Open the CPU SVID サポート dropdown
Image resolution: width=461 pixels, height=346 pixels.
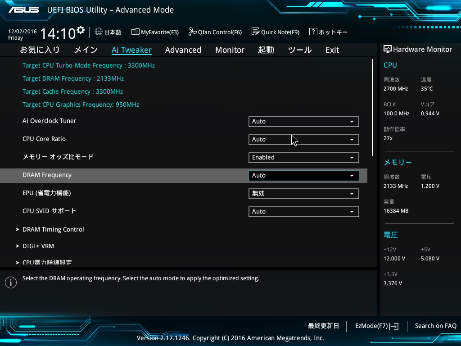pos(304,212)
